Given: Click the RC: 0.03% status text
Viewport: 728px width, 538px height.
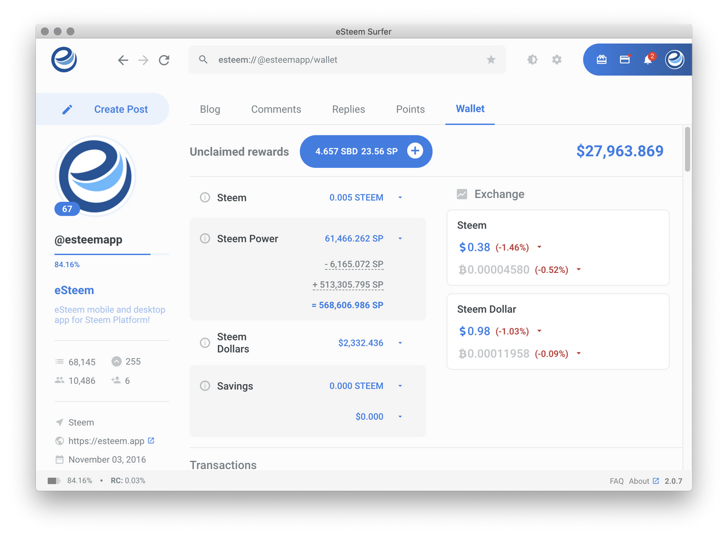Looking at the screenshot, I should 128,481.
